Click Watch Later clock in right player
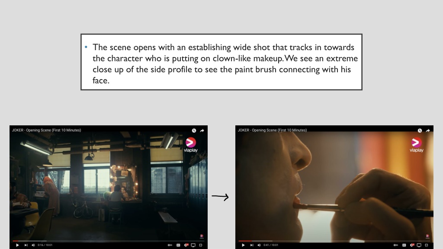 420,131
